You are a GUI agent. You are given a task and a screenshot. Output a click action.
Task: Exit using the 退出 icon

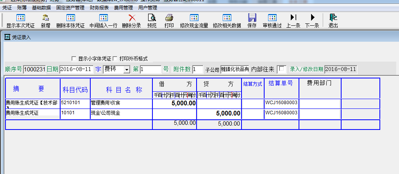pos(333,18)
